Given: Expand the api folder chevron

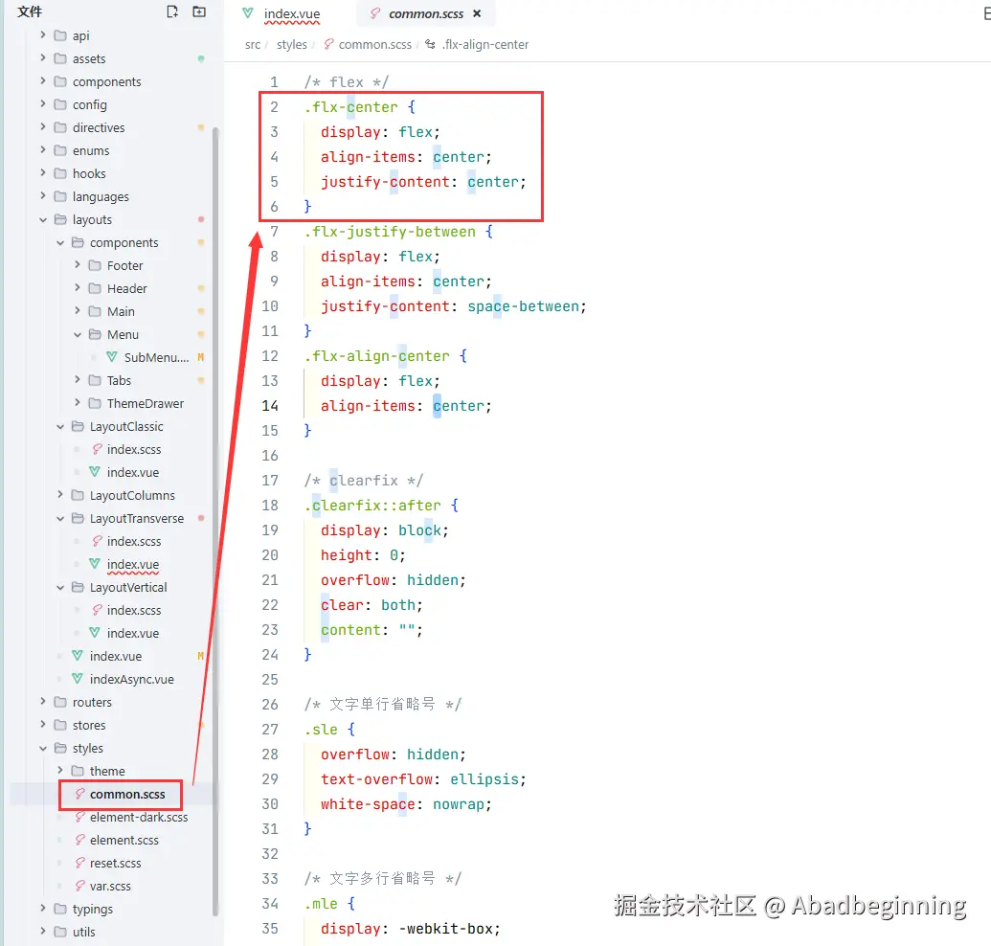Looking at the screenshot, I should click(x=43, y=35).
